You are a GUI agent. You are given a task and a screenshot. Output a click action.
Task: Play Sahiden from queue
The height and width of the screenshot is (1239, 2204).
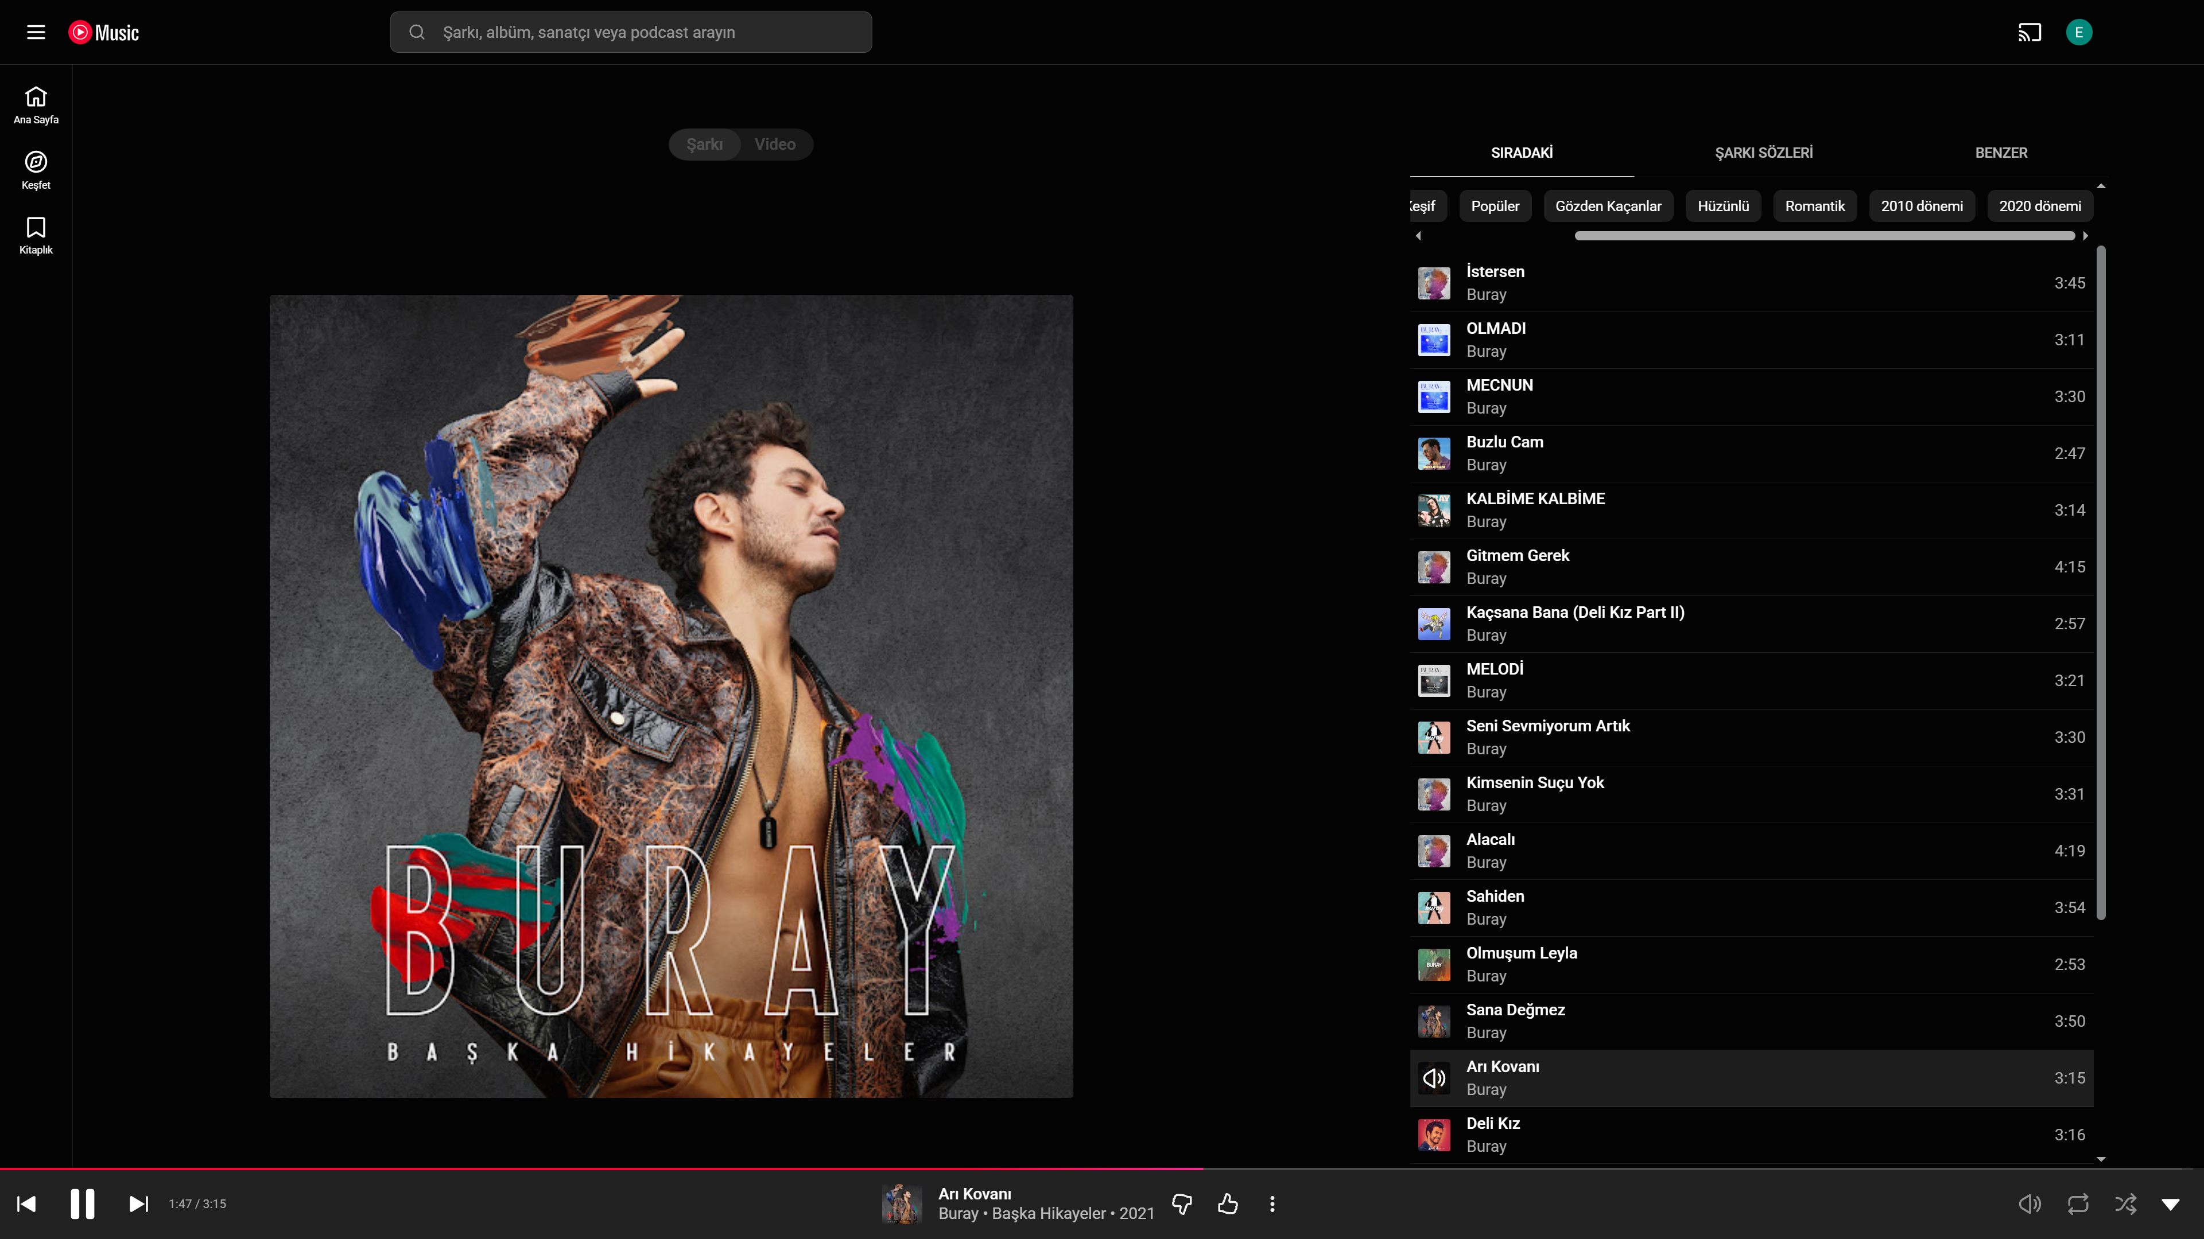[x=1751, y=908]
